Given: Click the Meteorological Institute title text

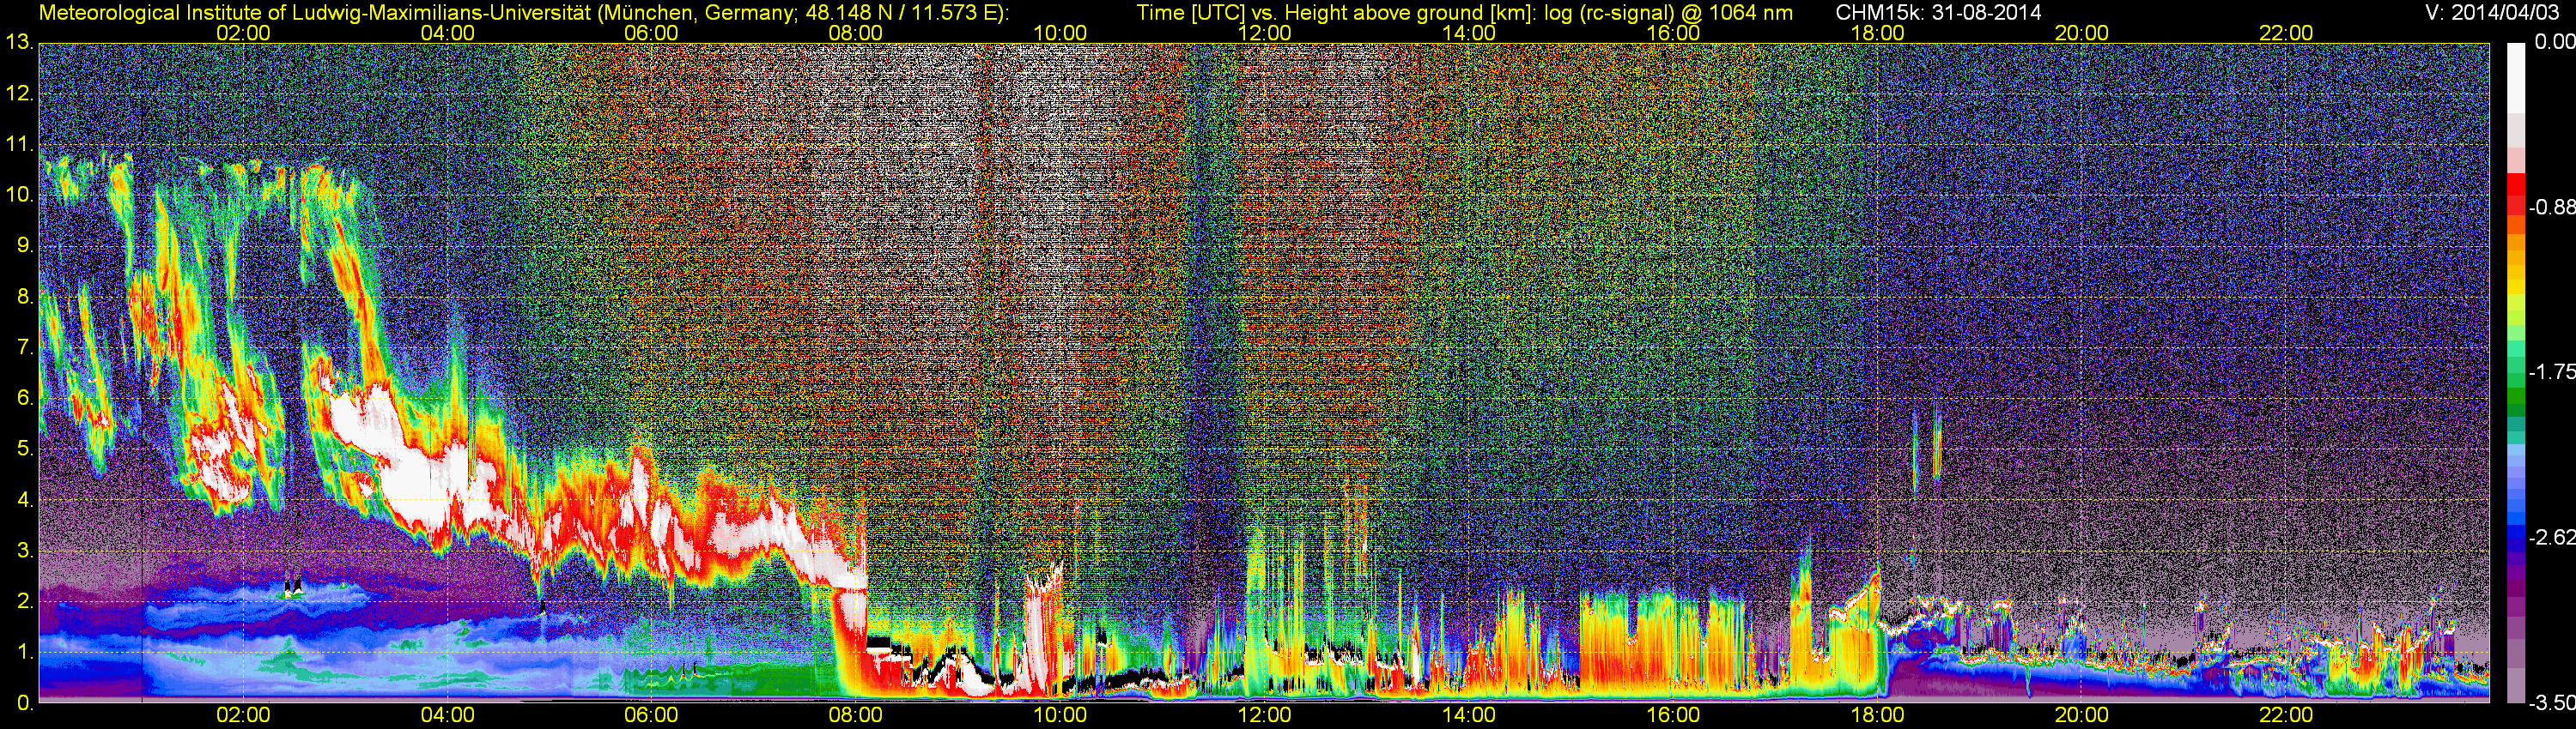Looking at the screenshot, I should (524, 13).
